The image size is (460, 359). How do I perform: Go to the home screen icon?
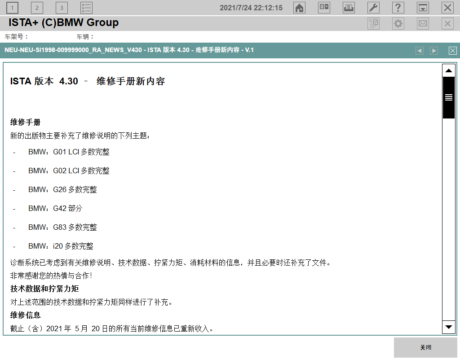tap(299, 8)
